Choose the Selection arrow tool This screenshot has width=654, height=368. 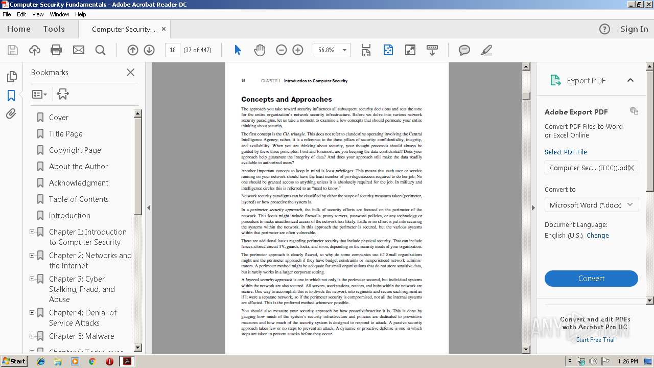238,50
